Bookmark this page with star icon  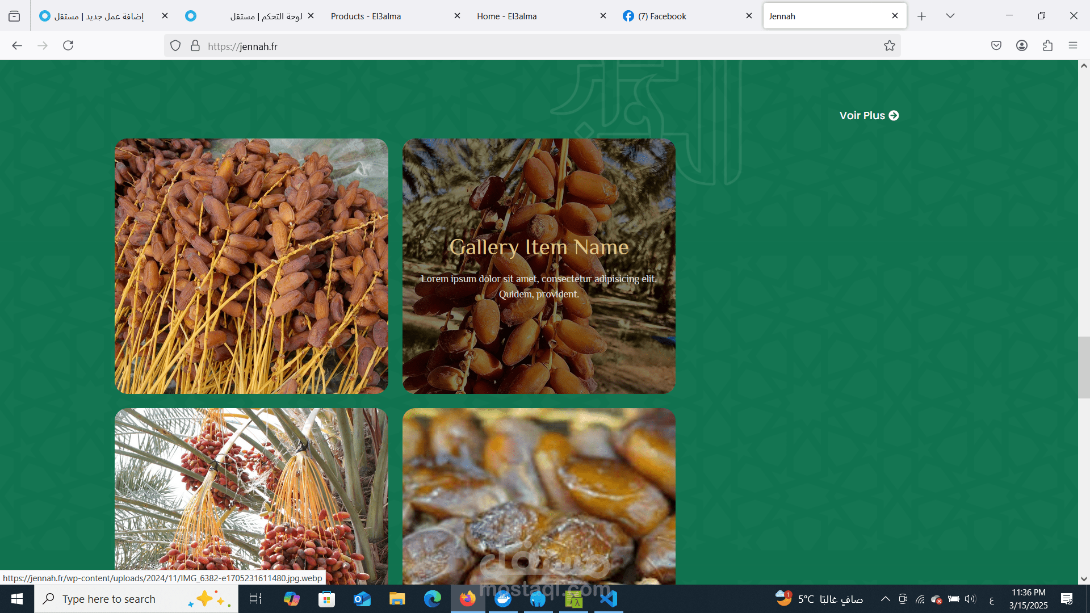[x=889, y=46]
